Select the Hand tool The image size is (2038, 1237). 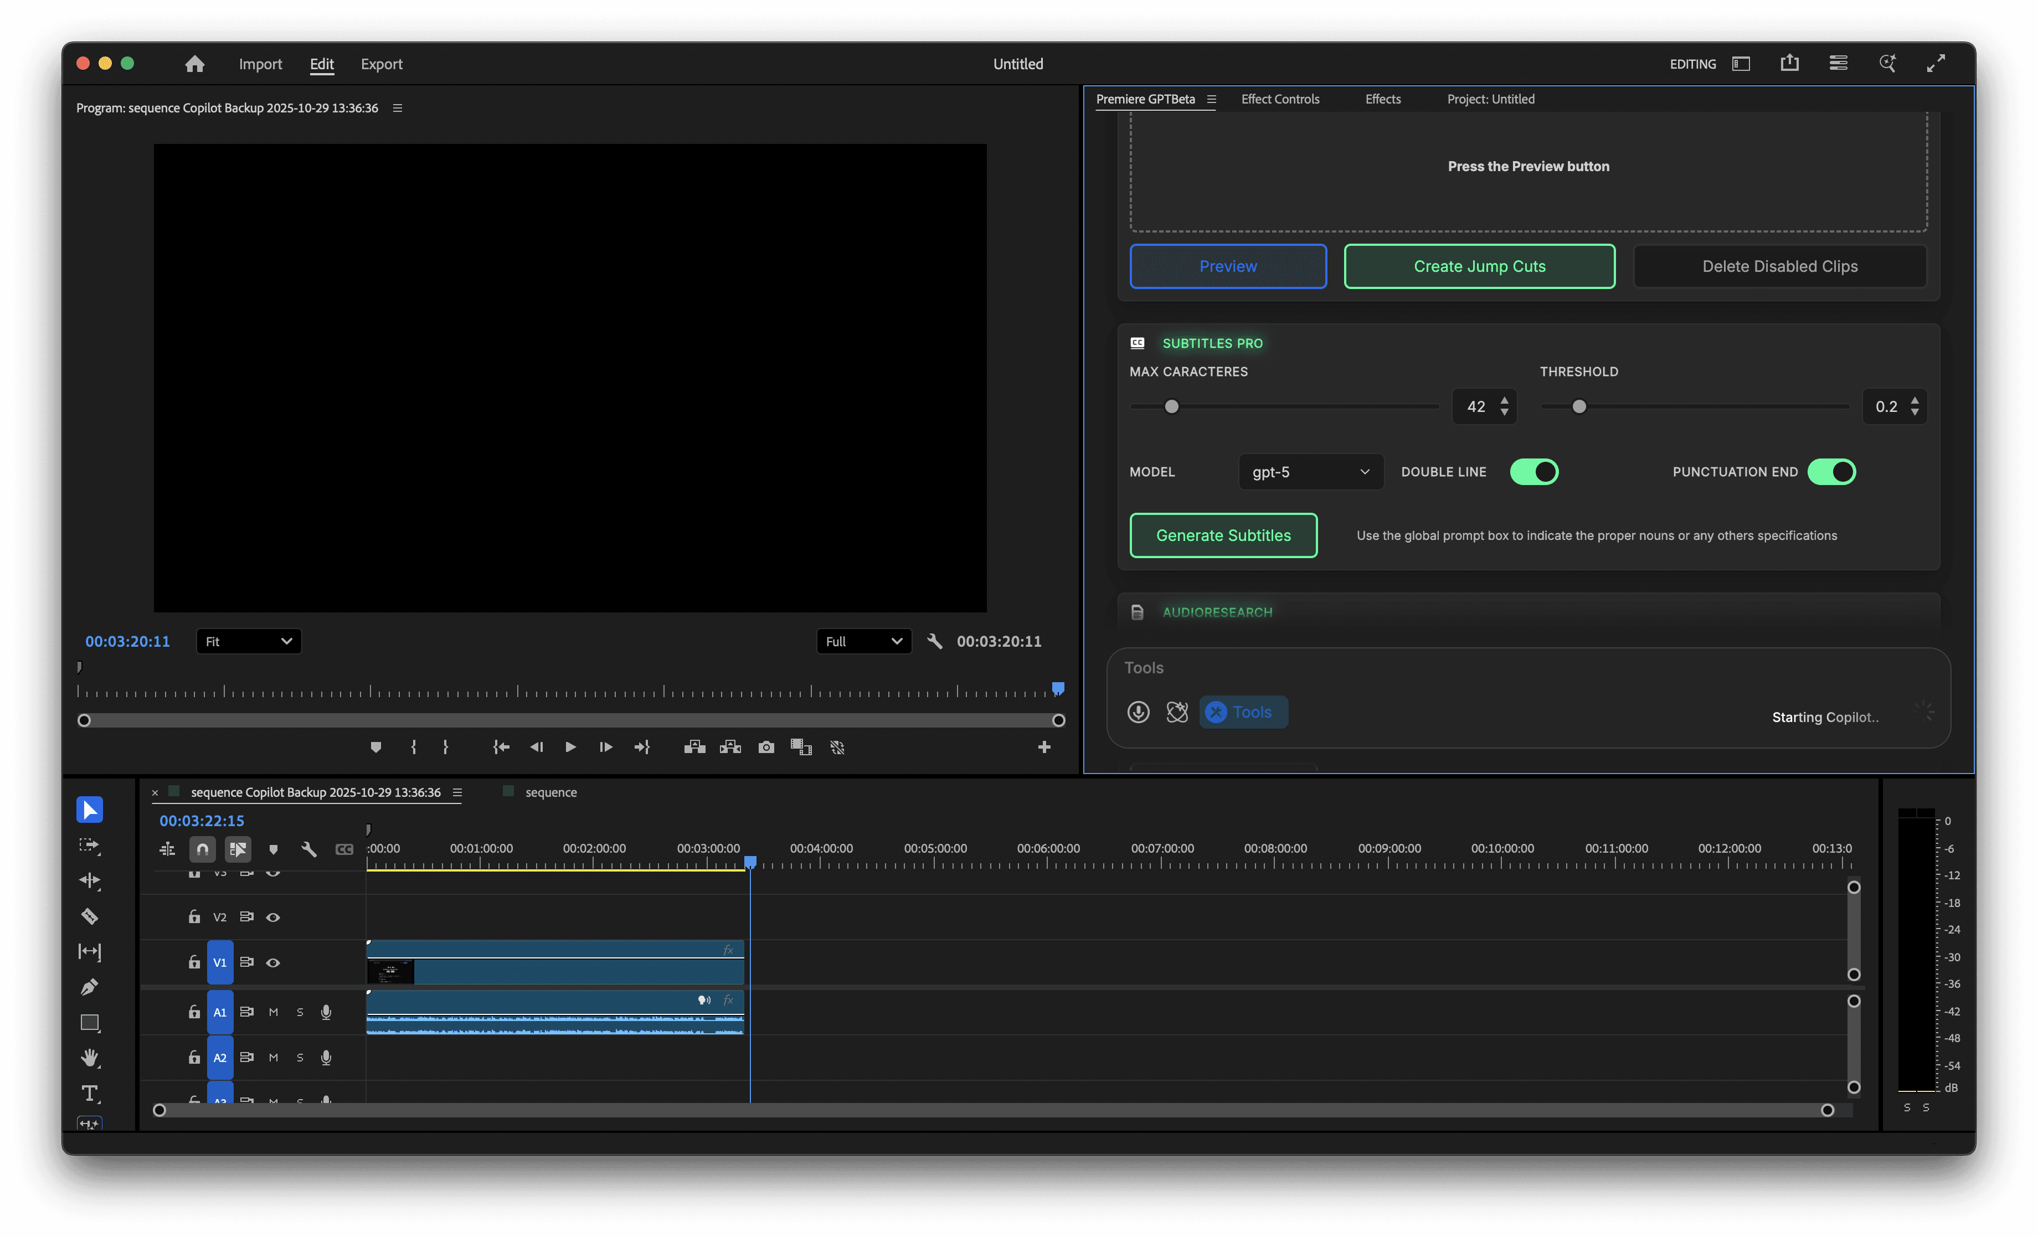[89, 1058]
